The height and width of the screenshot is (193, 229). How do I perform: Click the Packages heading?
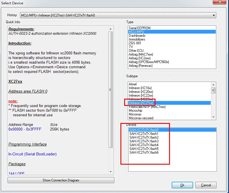coord(17,164)
